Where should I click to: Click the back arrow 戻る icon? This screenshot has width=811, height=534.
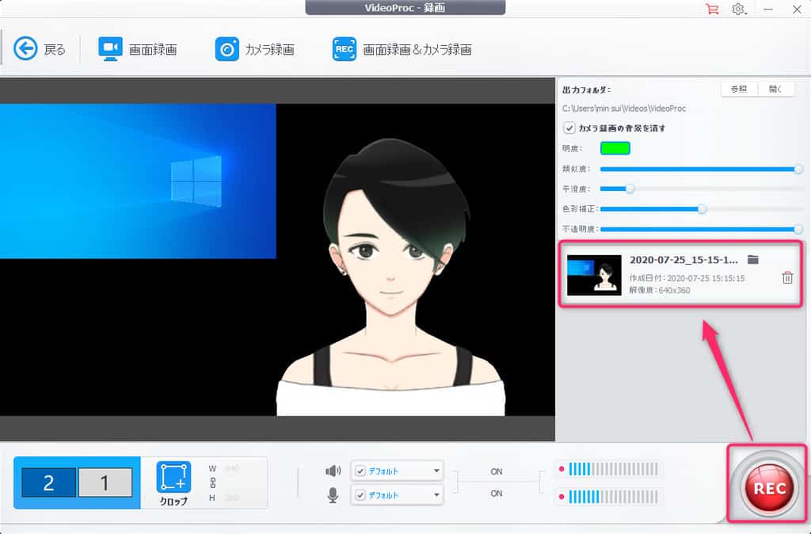tap(26, 49)
